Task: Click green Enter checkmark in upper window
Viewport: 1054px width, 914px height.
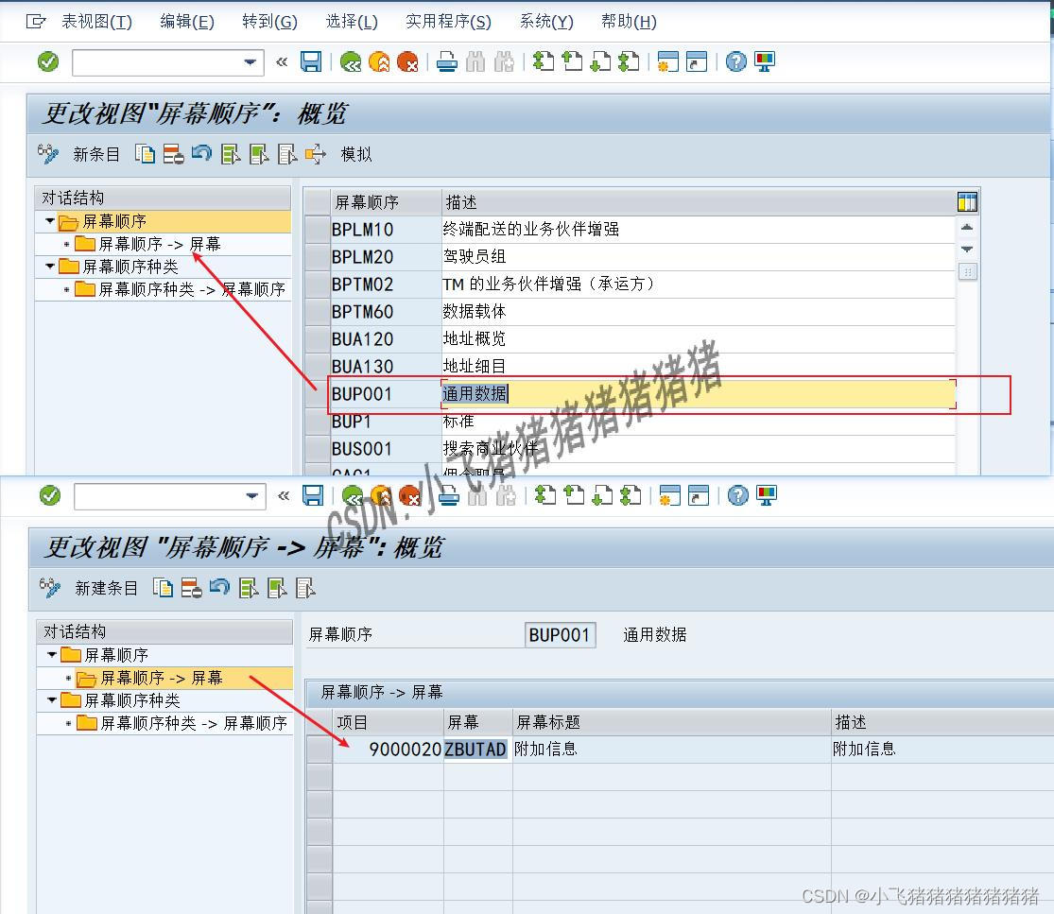Action: click(x=47, y=61)
